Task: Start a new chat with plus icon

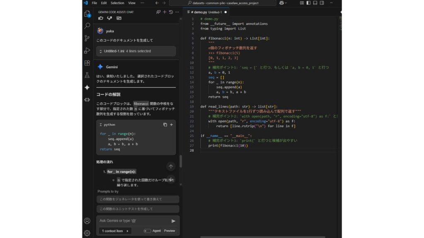Action: click(164, 12)
